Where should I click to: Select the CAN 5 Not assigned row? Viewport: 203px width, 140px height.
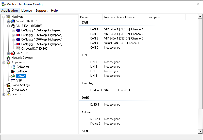pyautogui.click(x=105, y=48)
